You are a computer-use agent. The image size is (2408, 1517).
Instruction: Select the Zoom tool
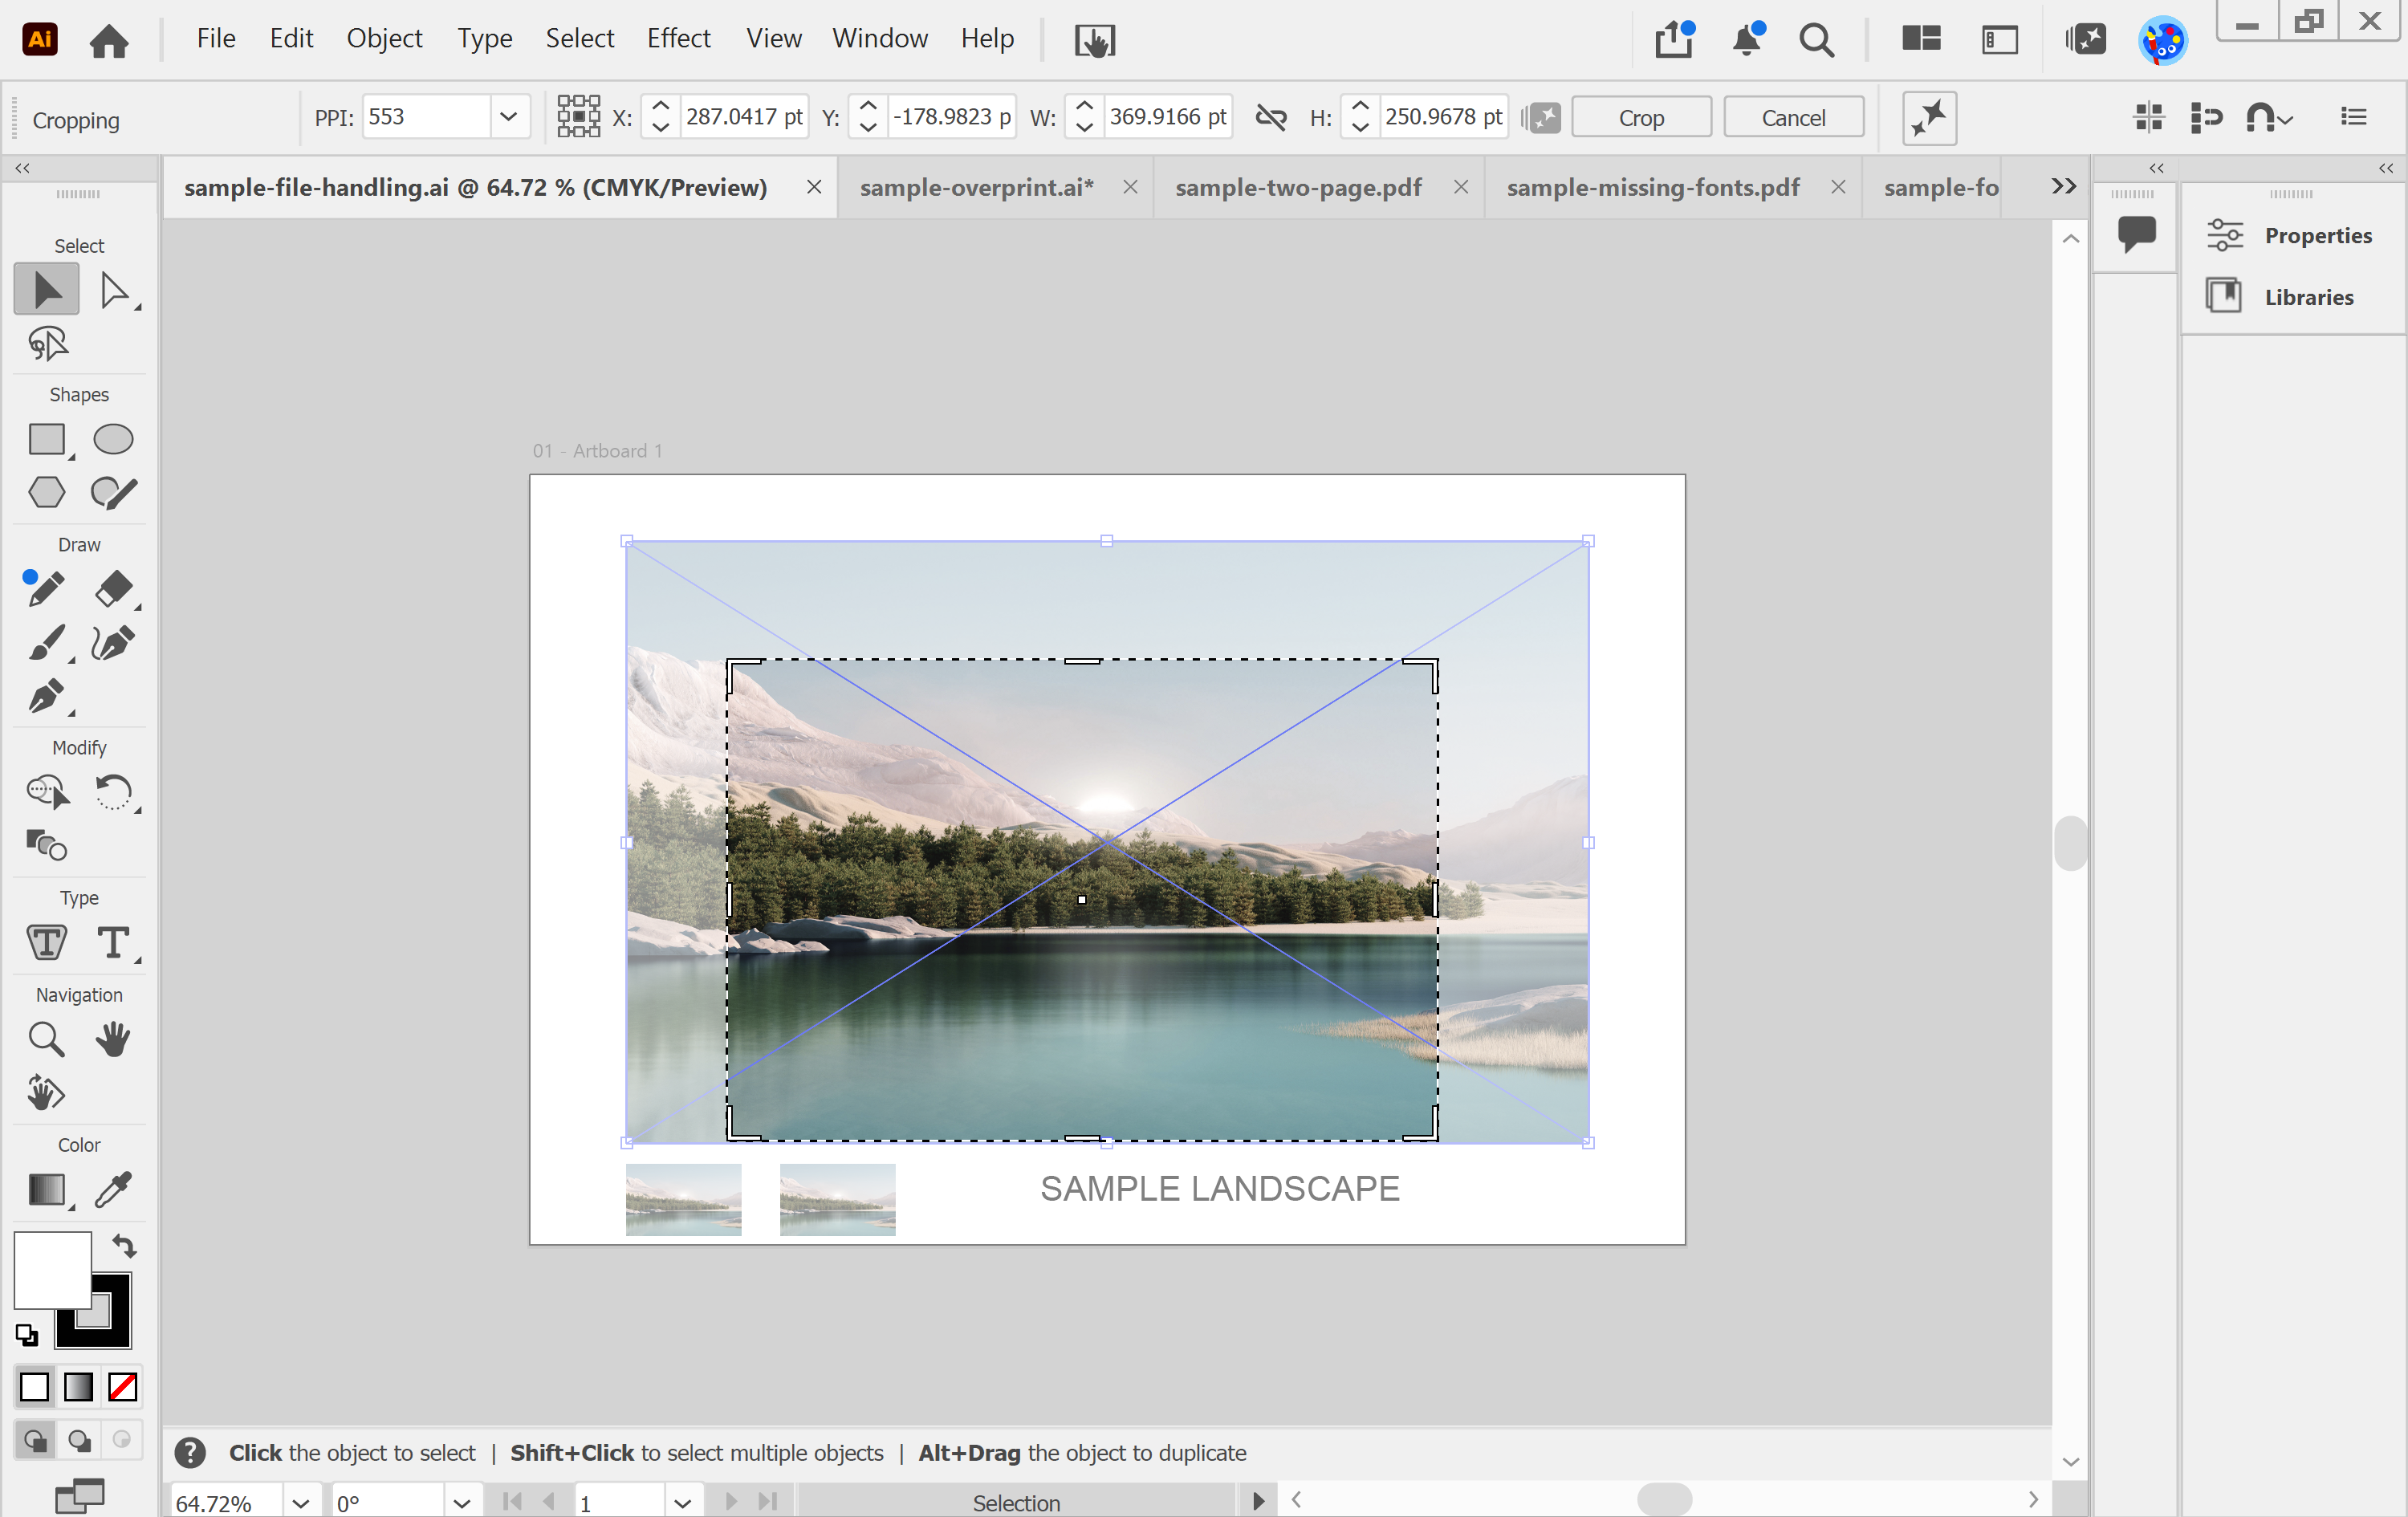click(x=47, y=1039)
